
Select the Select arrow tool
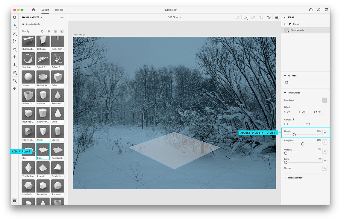coord(15,25)
